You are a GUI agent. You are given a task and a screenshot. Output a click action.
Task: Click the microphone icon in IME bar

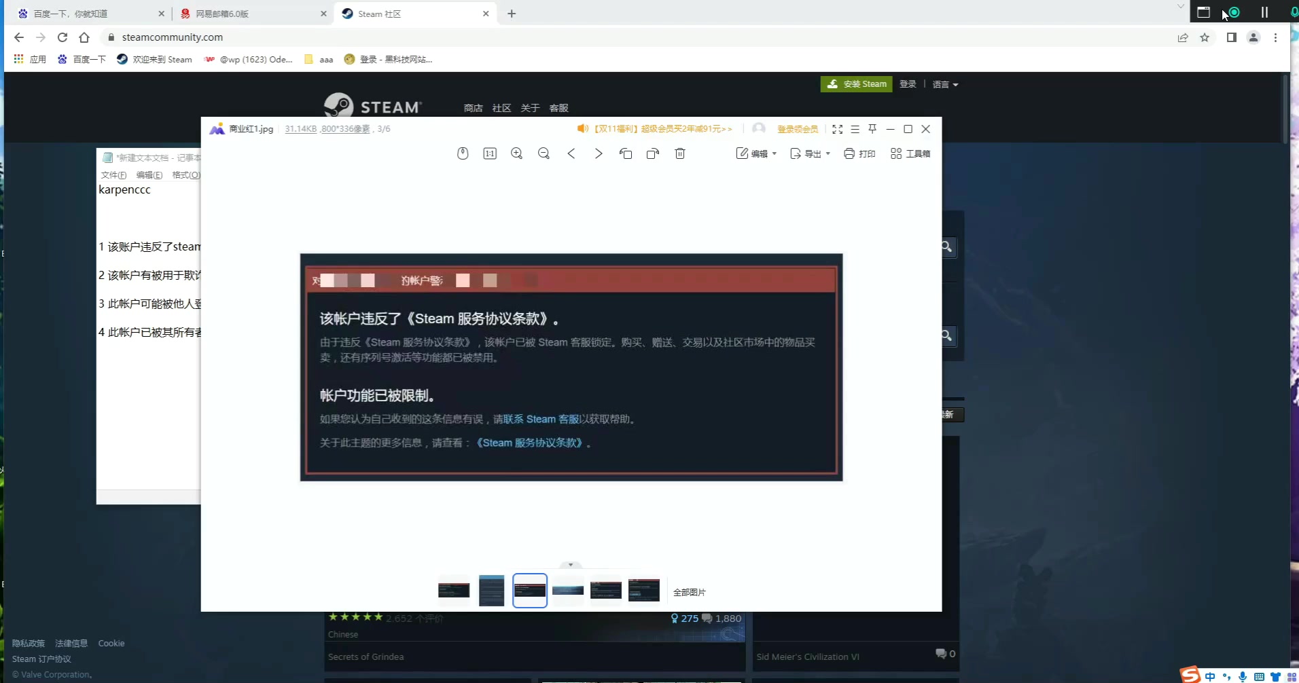[x=1243, y=676]
